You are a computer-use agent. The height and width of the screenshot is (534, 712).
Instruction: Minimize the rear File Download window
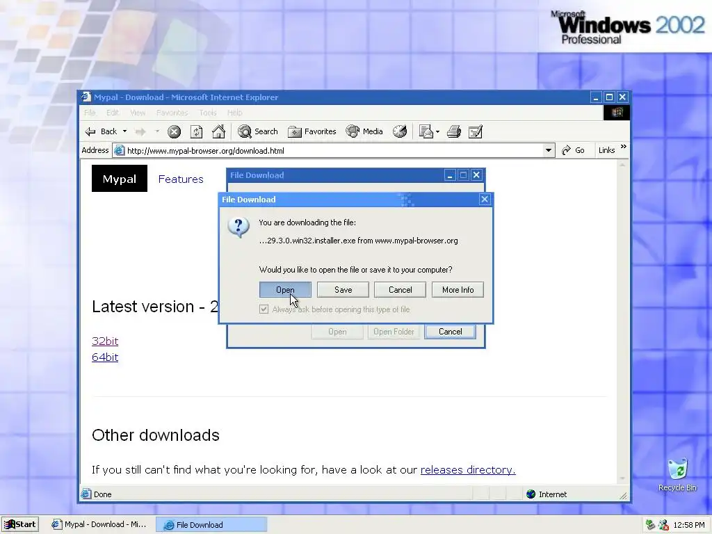450,175
